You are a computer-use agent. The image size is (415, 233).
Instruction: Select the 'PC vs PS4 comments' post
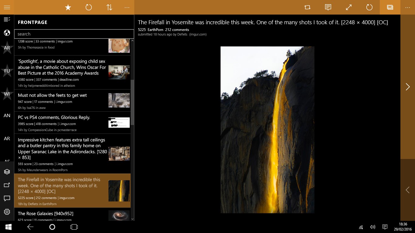pyautogui.click(x=72, y=123)
